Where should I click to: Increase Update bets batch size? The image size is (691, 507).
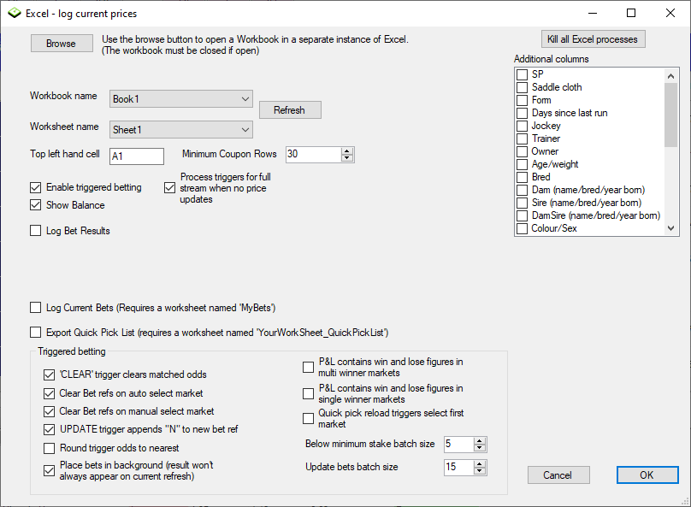point(480,463)
